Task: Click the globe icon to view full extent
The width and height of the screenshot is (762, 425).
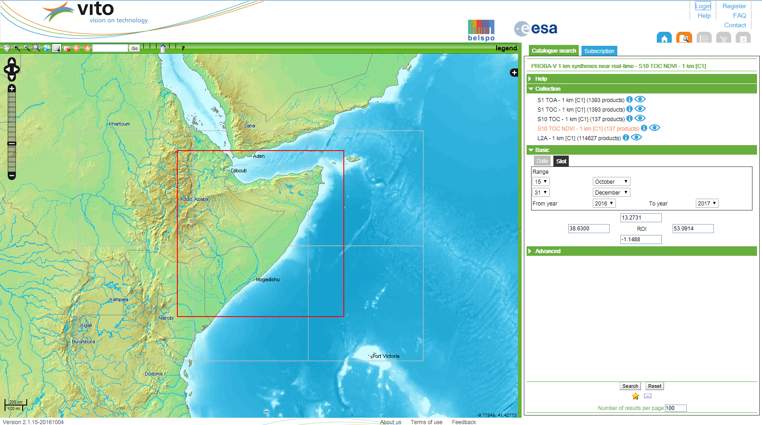Action: (46, 48)
